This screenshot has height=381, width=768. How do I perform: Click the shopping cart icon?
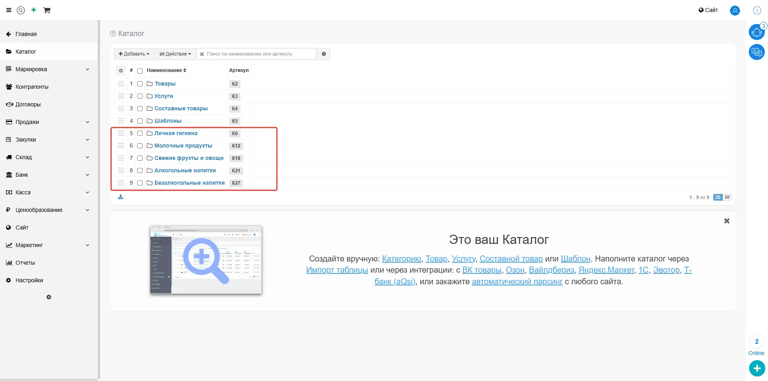pos(47,10)
